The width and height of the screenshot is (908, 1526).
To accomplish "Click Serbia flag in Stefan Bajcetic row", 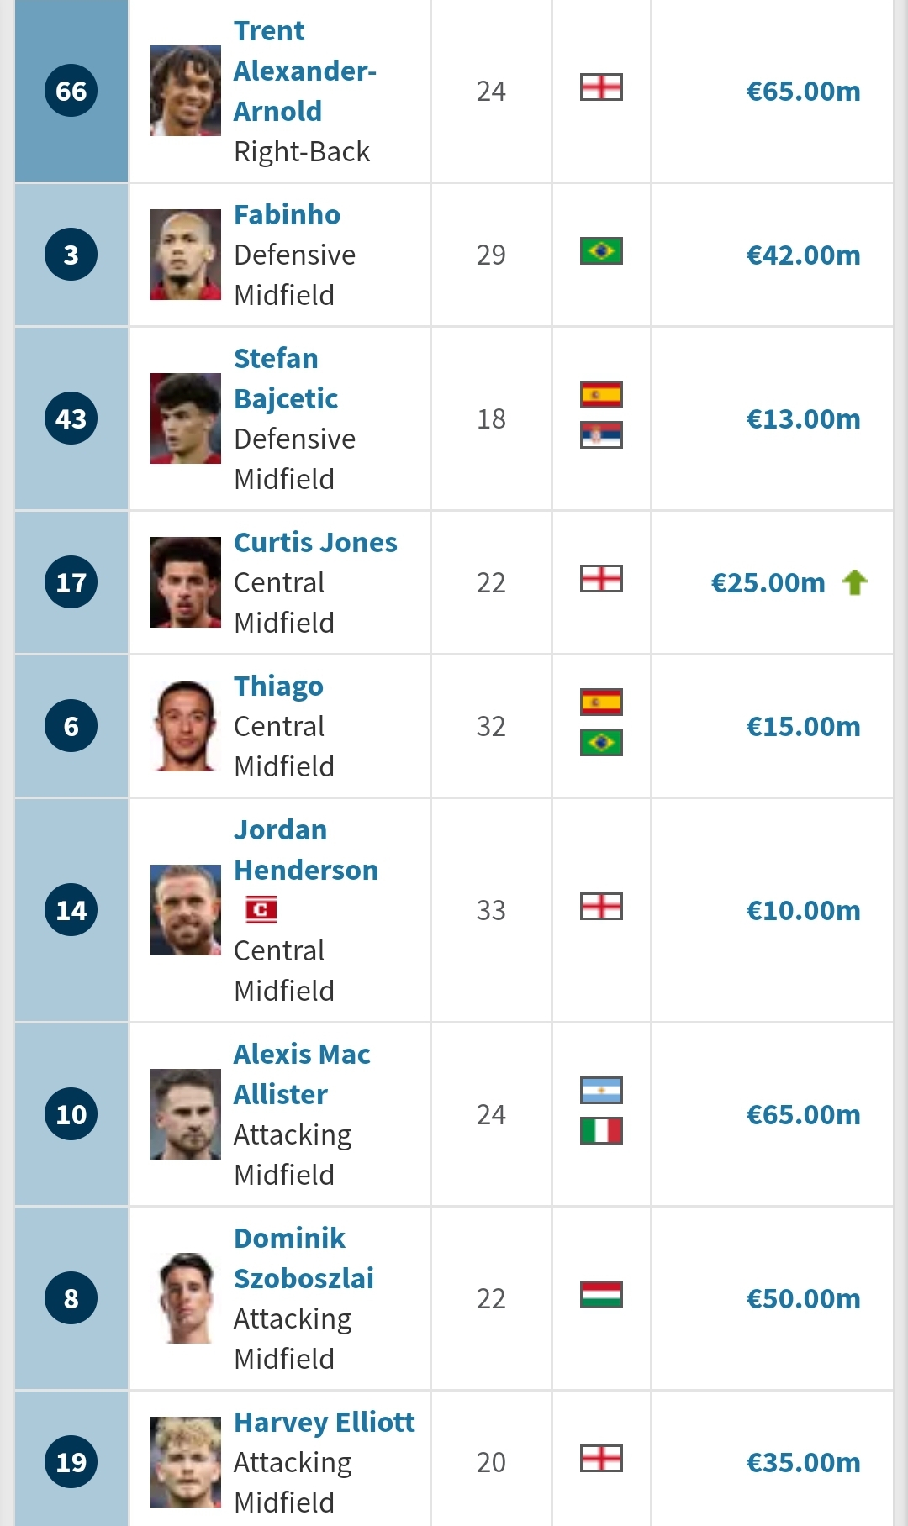I will click(601, 434).
